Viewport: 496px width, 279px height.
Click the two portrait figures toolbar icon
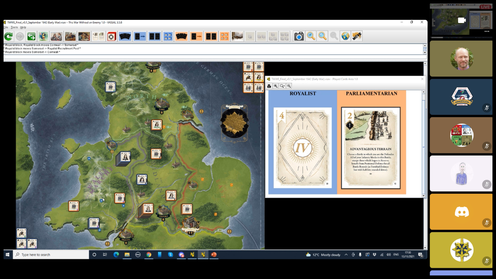point(56,36)
